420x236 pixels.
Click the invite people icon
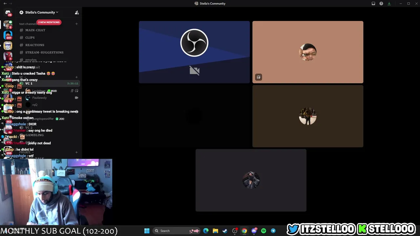(x=77, y=12)
